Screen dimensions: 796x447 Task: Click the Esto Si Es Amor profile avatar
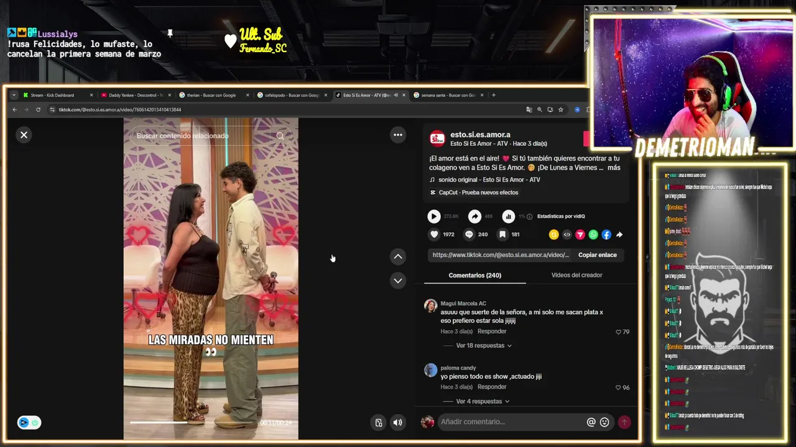coord(437,138)
